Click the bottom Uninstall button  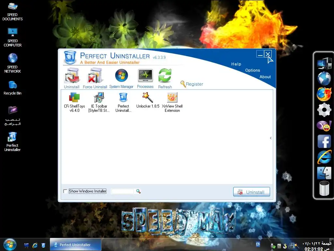coord(251,192)
